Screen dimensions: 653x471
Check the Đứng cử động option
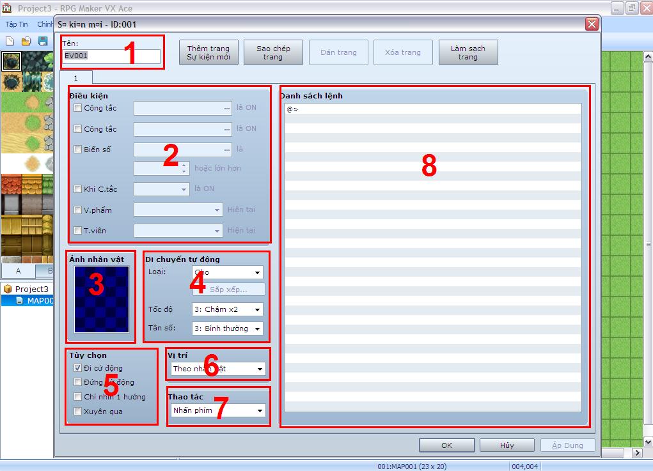(77, 382)
